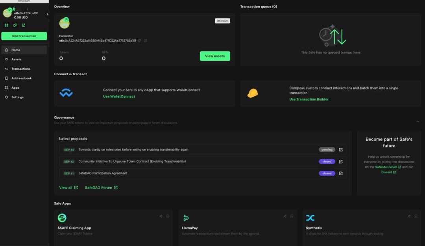Click the Synthetix app icon

tap(310, 218)
